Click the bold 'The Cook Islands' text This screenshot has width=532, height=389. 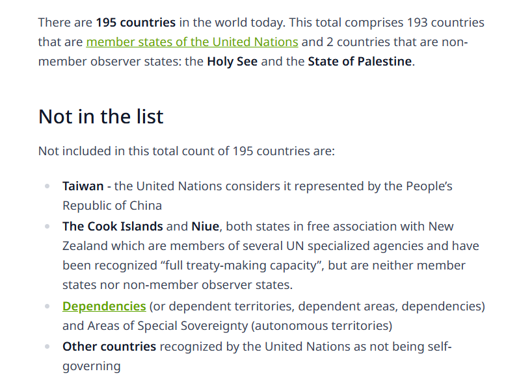pos(113,227)
